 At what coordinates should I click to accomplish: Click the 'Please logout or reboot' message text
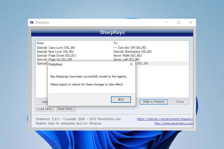(87, 84)
